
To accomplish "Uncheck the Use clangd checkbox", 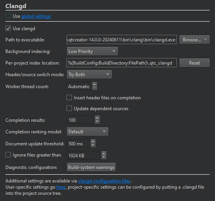I will (8, 28).
